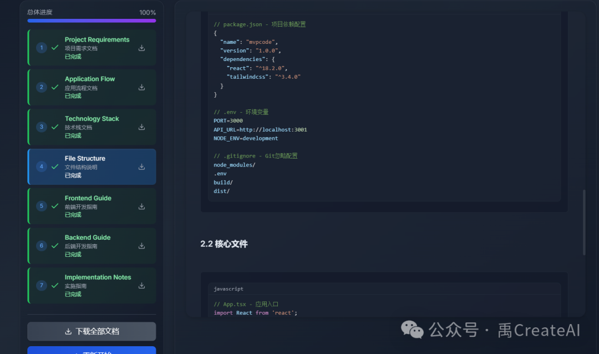Click the 总体进度 label

40,12
